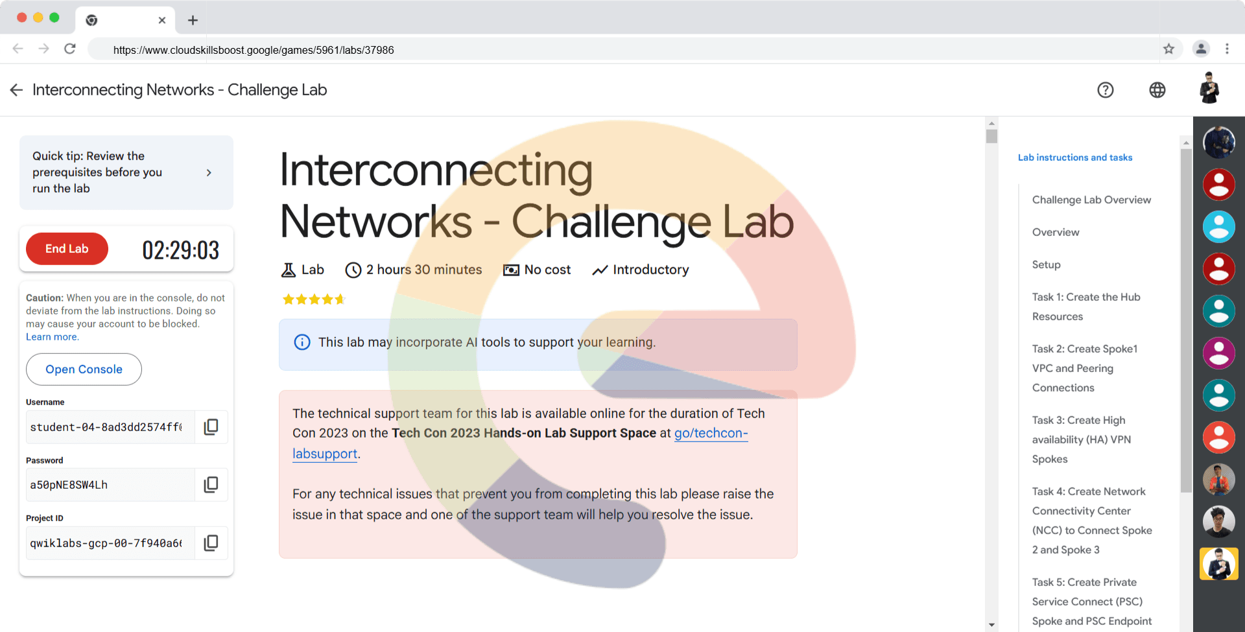The width and height of the screenshot is (1245, 632).
Task: Open the help question mark icon
Action: coord(1105,90)
